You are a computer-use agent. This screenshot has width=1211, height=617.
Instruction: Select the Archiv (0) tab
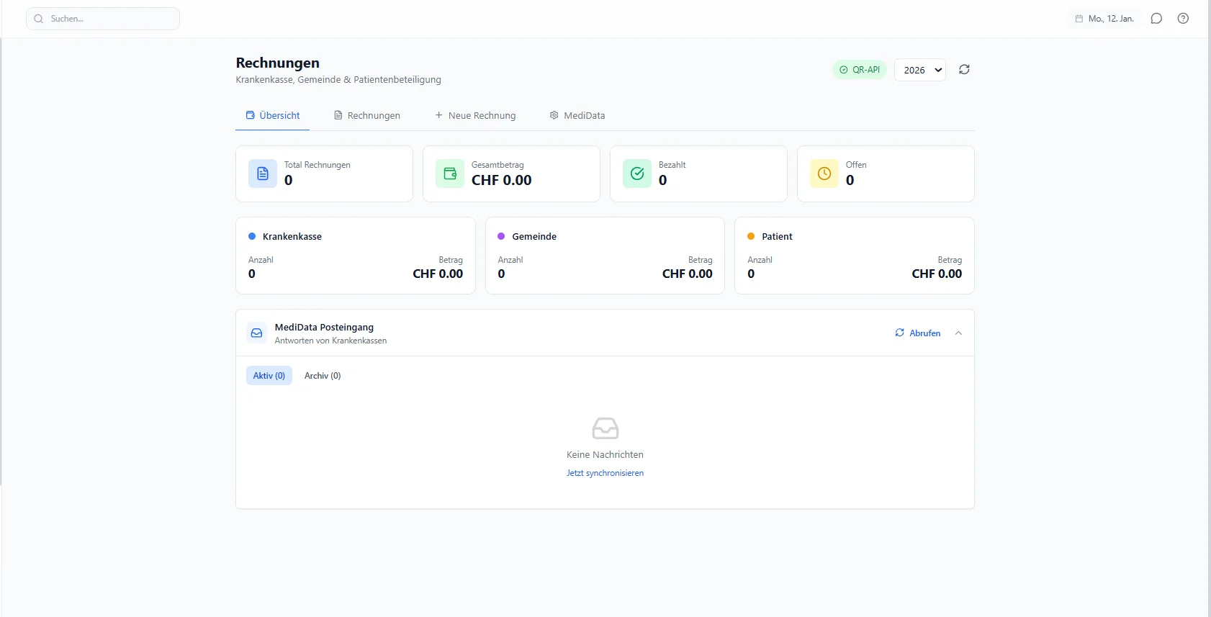coord(323,376)
